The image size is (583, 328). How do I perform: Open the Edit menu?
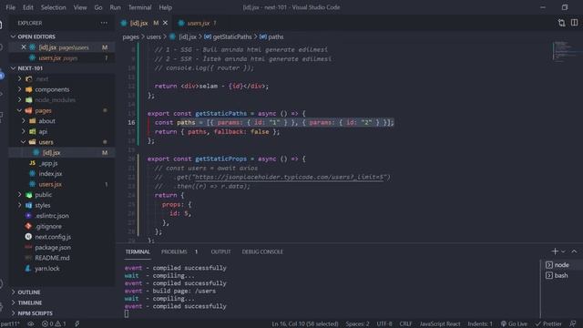(x=28, y=7)
